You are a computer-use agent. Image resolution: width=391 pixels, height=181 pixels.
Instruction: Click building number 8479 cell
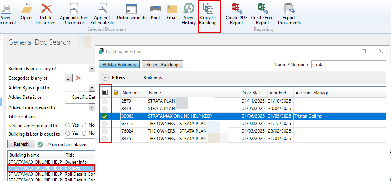tap(134, 109)
